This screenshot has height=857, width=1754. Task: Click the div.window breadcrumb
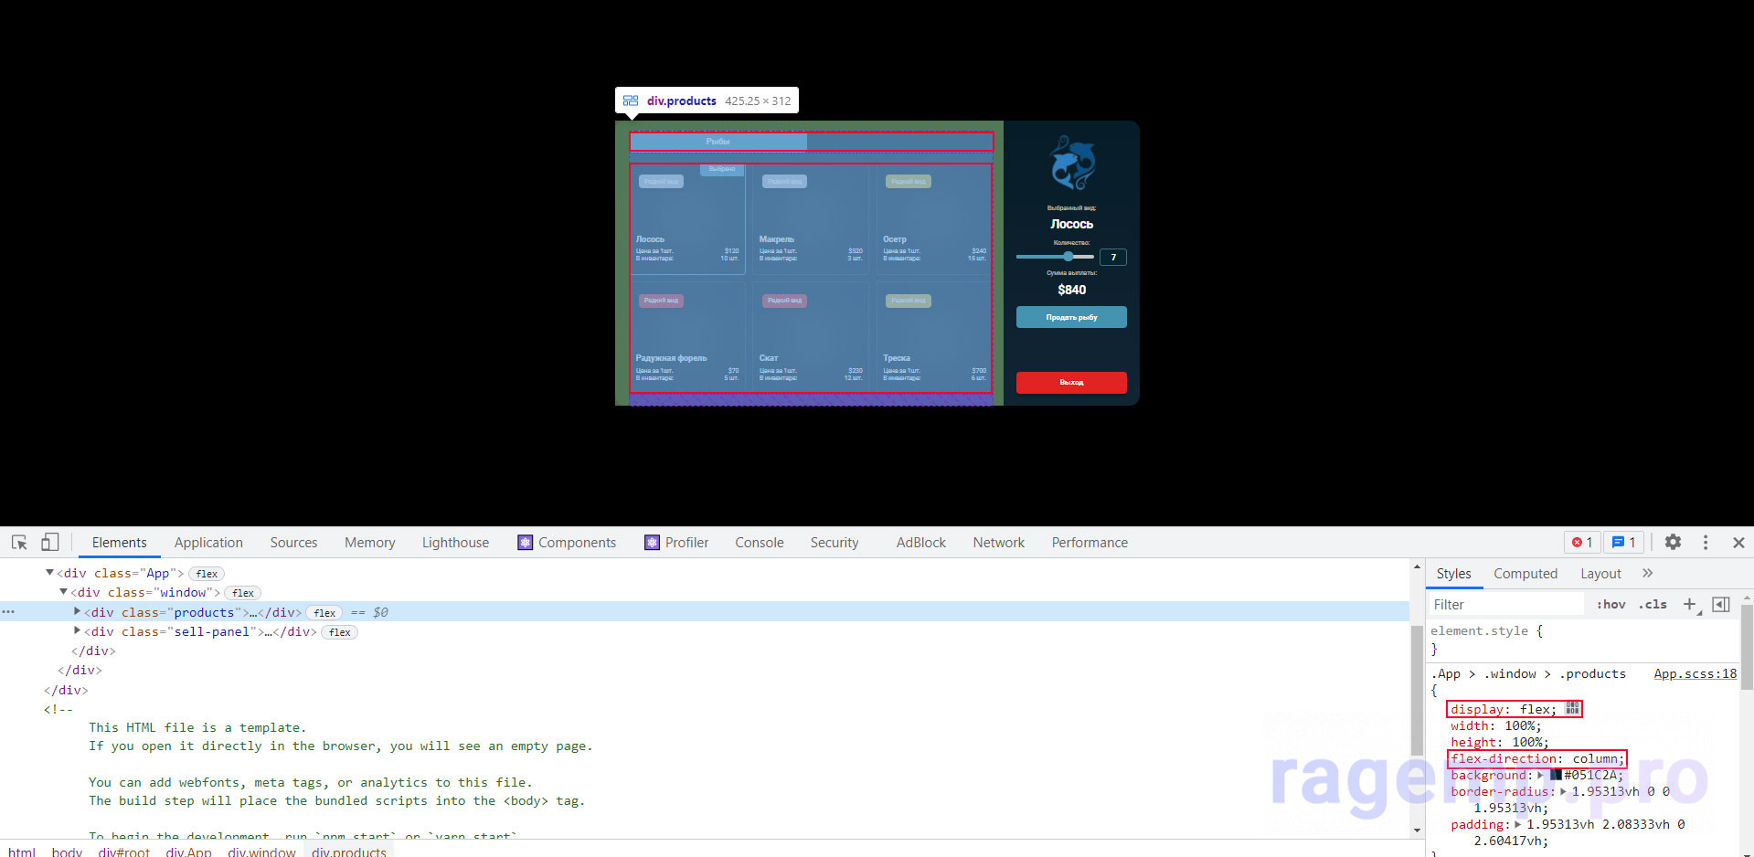tap(261, 851)
